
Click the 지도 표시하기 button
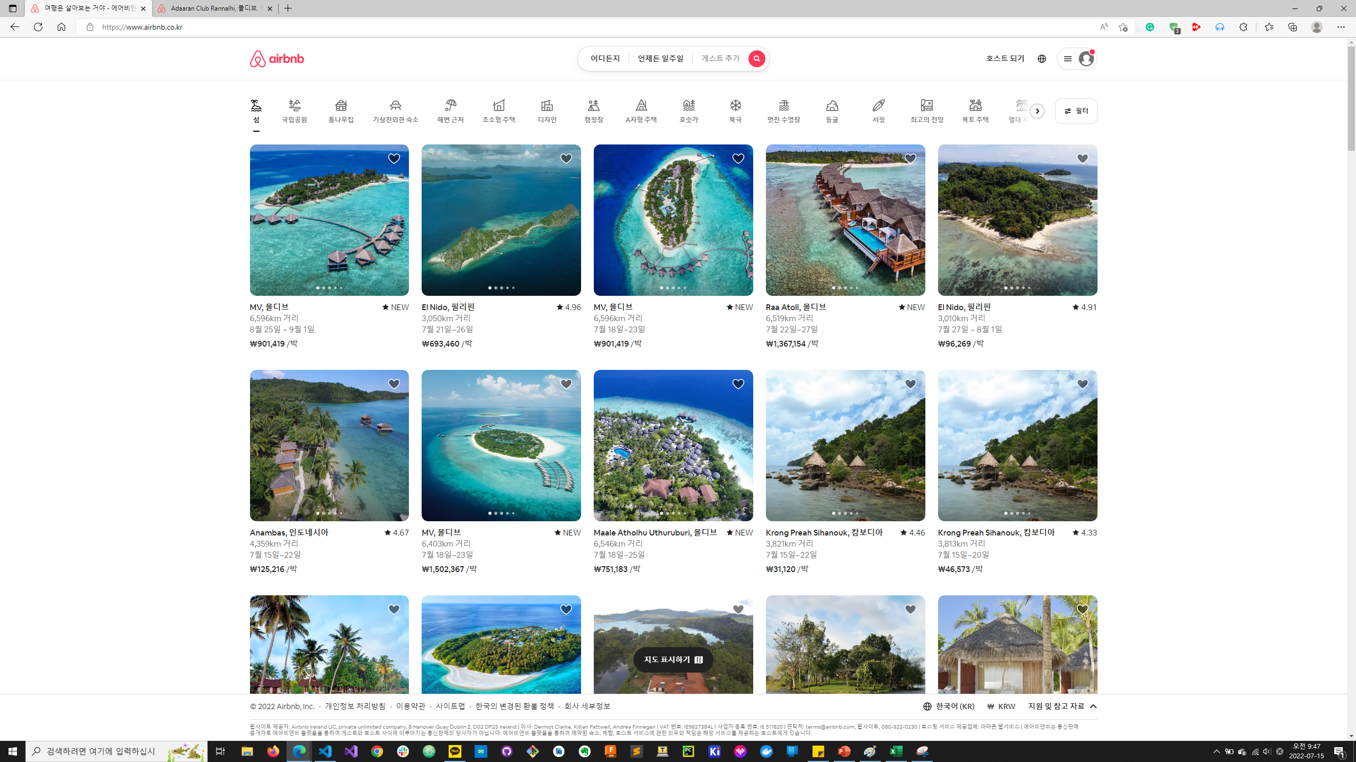[673, 659]
